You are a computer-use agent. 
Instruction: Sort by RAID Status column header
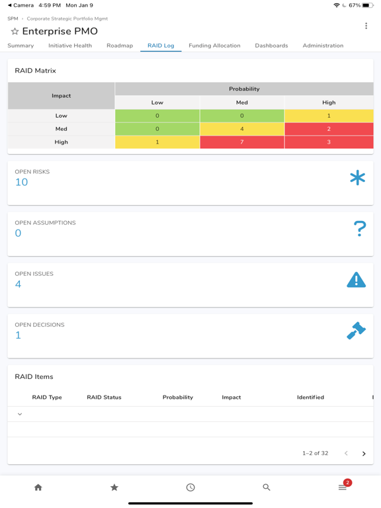pyautogui.click(x=104, y=397)
